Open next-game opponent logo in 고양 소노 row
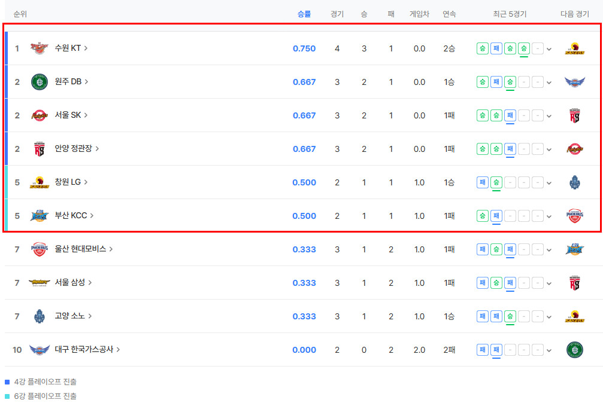Screen dimensions: 603x409 click(x=574, y=316)
